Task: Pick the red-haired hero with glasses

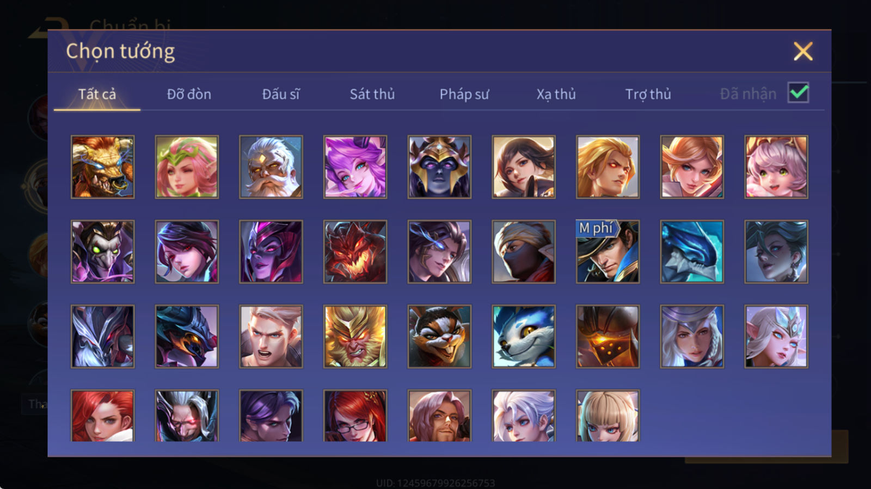Action: pyautogui.click(x=355, y=415)
